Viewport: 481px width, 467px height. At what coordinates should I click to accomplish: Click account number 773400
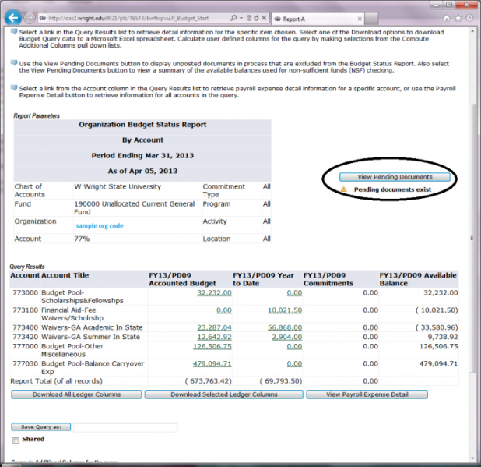[x=25, y=327]
